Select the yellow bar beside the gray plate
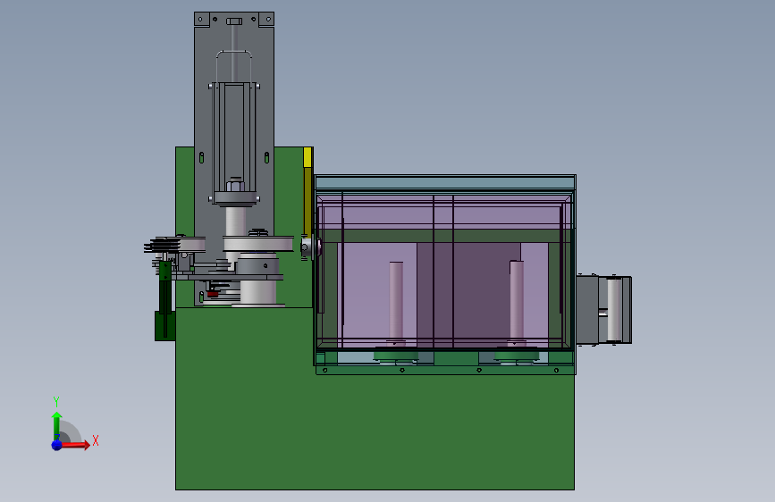The width and height of the screenshot is (775, 502). coord(307,193)
